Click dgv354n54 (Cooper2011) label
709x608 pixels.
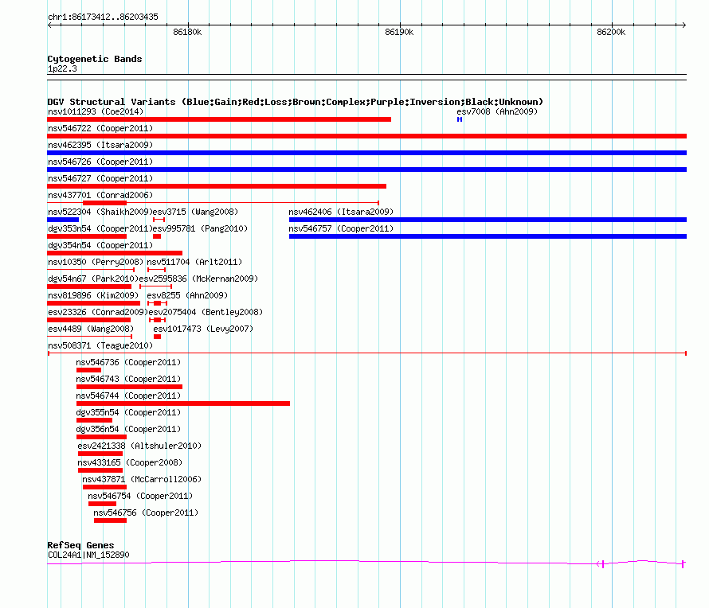[x=100, y=245]
